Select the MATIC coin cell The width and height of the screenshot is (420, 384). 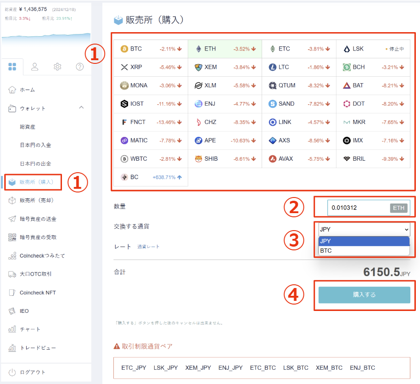coord(151,141)
